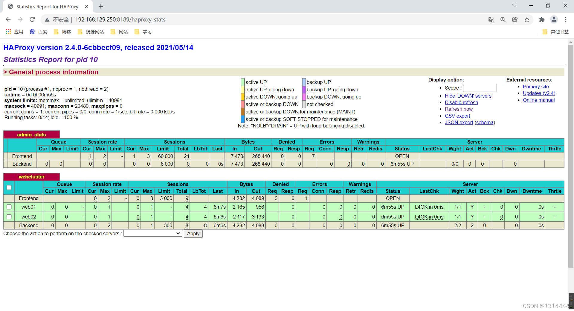Open the zoom magnifier icon in address bar
This screenshot has width=574, height=311.
[x=503, y=20]
